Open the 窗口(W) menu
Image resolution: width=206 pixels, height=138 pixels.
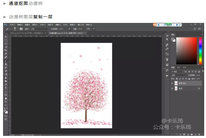[81, 24]
